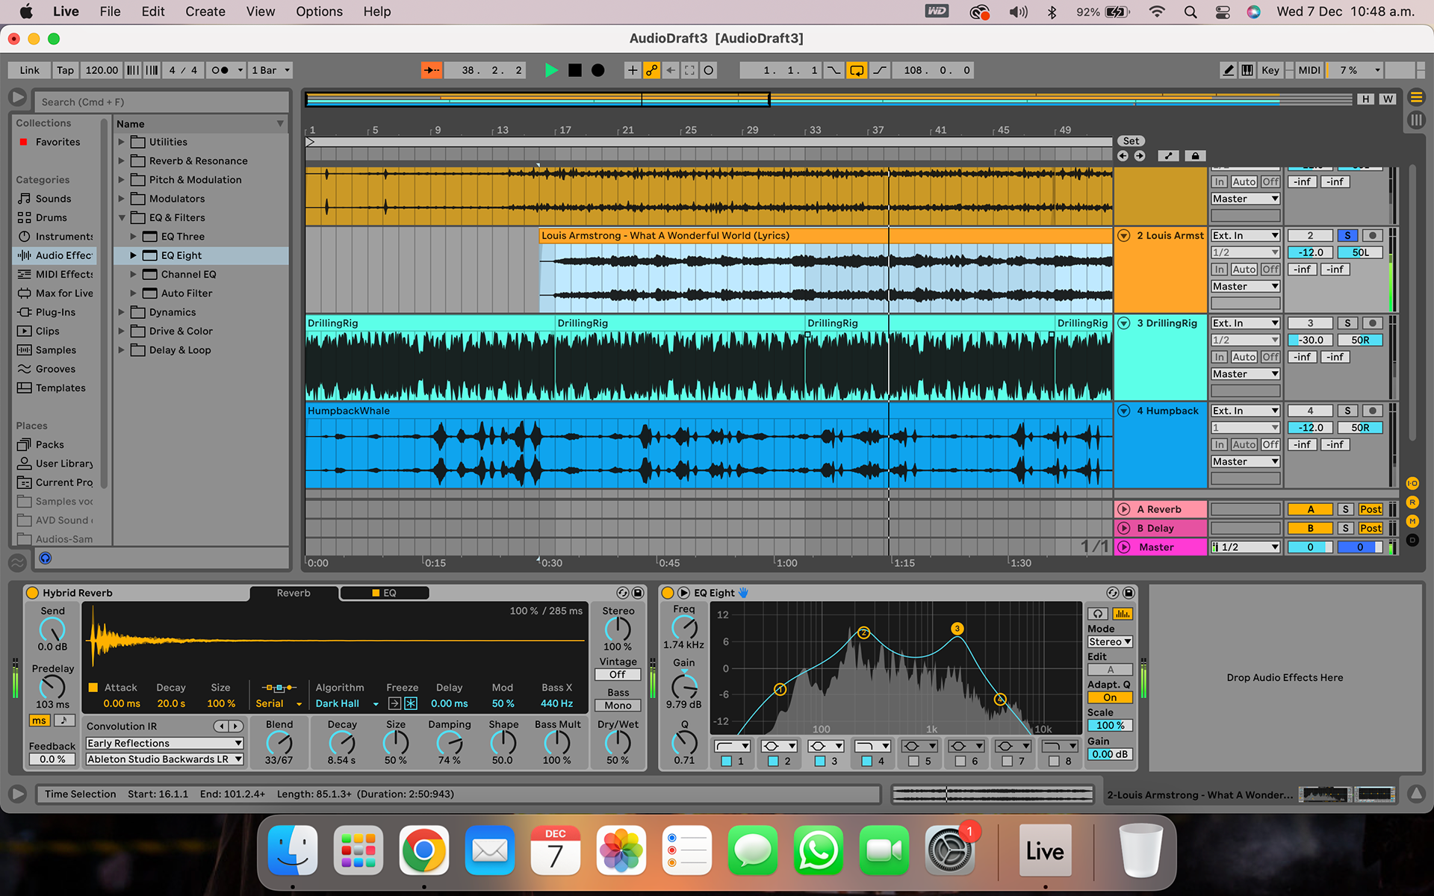Viewport: 1434px width, 896px height.
Task: Click the tempo field showing 120.00
Action: [102, 70]
